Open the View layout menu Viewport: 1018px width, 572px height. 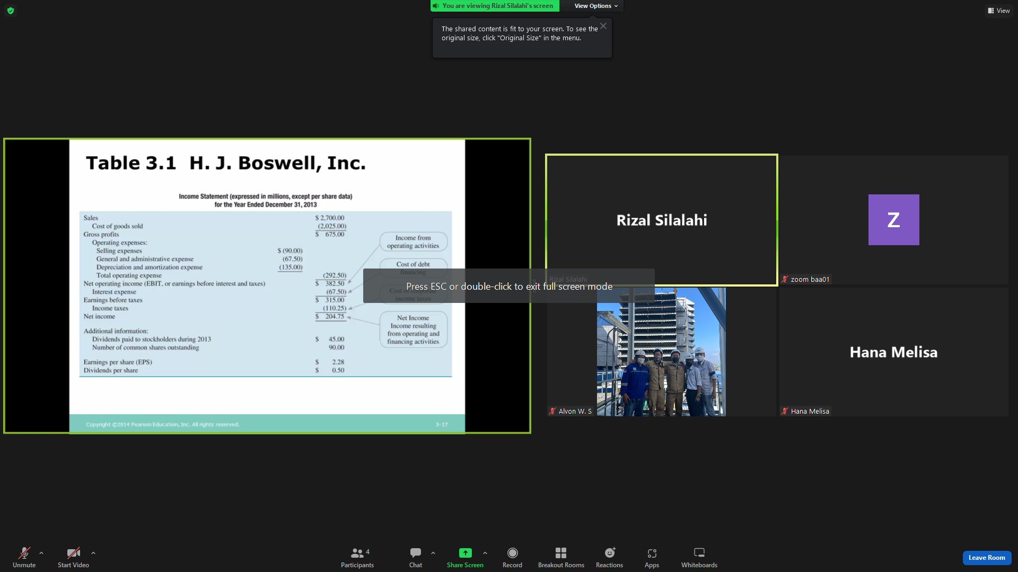[x=999, y=11]
